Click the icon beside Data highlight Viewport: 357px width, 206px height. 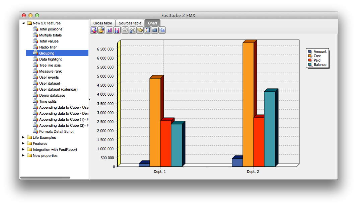[x=35, y=59]
